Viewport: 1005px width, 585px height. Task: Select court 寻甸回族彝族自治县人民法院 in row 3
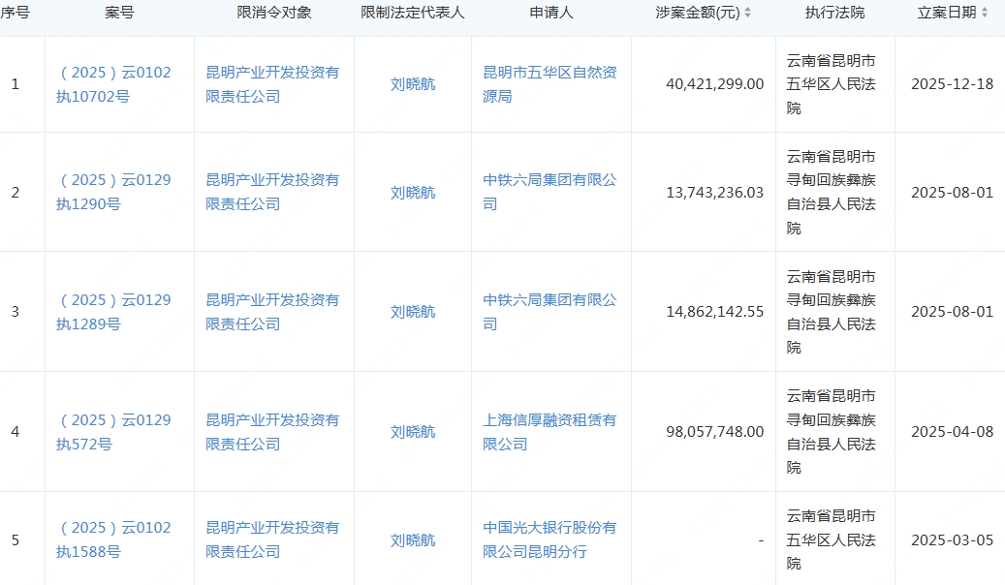tap(832, 312)
